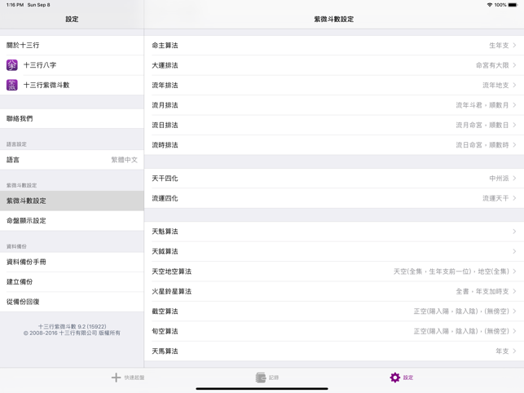
Task: Tap the 生年支 value
Action: 499,45
